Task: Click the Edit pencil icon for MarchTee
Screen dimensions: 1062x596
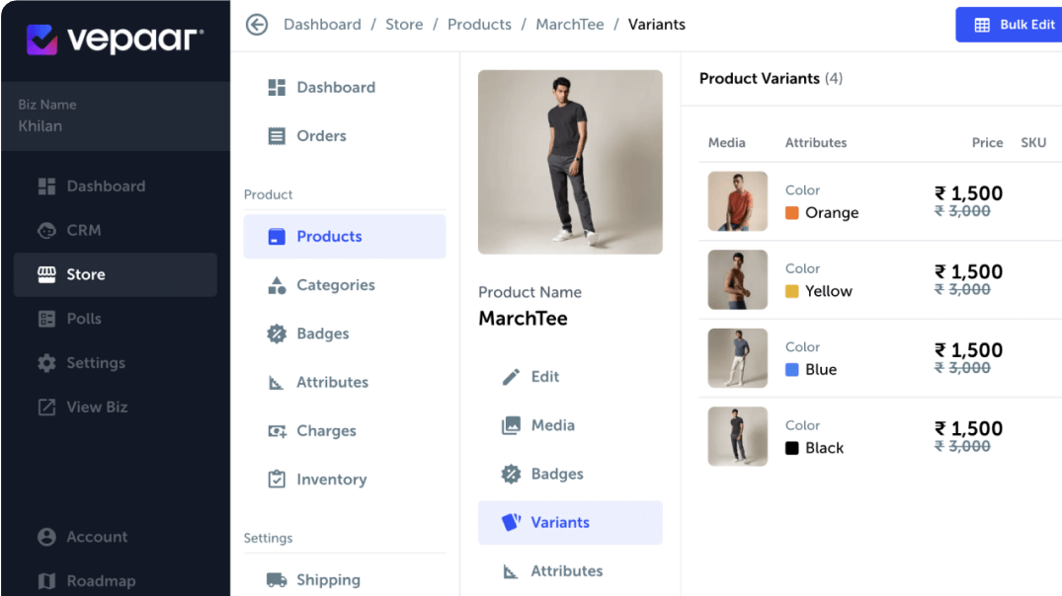Action: pyautogui.click(x=511, y=377)
